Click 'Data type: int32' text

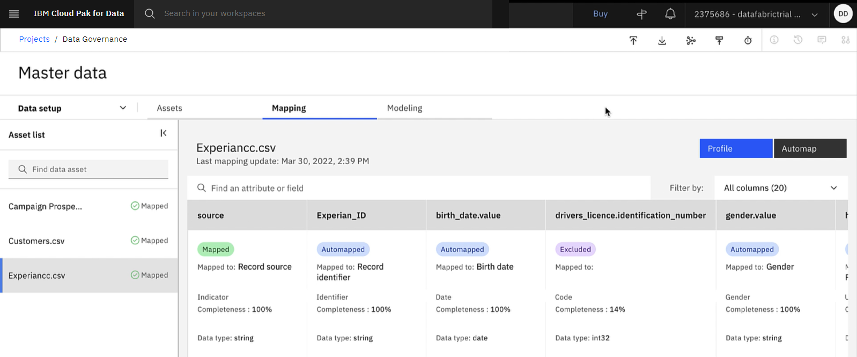582,338
